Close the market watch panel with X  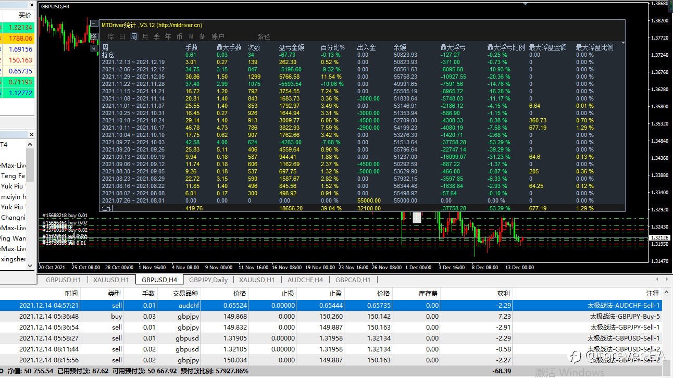(31, 4)
